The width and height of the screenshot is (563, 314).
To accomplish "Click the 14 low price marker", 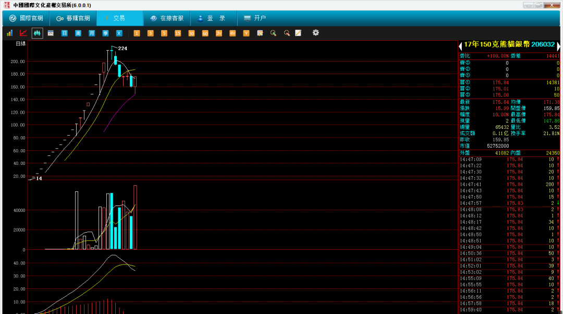I will tap(39, 178).
